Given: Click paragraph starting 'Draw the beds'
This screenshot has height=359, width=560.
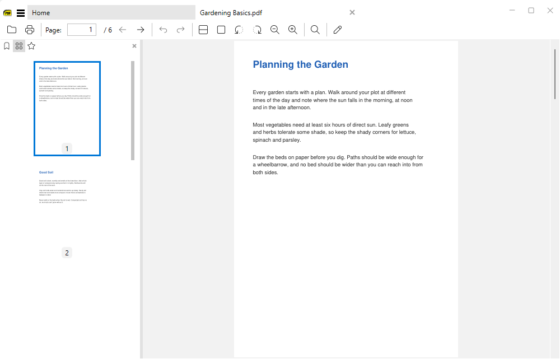Looking at the screenshot, I should (x=338, y=165).
